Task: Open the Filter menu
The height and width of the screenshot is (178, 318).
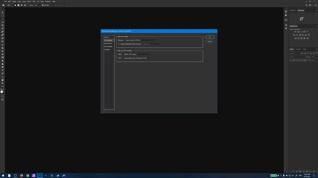Action: coord(34,1)
